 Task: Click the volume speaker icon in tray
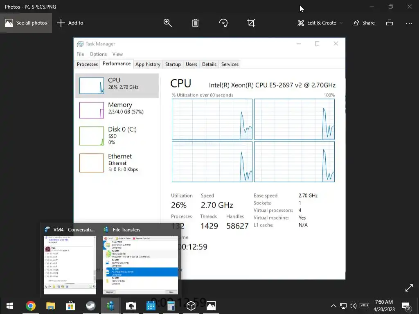pos(353,306)
